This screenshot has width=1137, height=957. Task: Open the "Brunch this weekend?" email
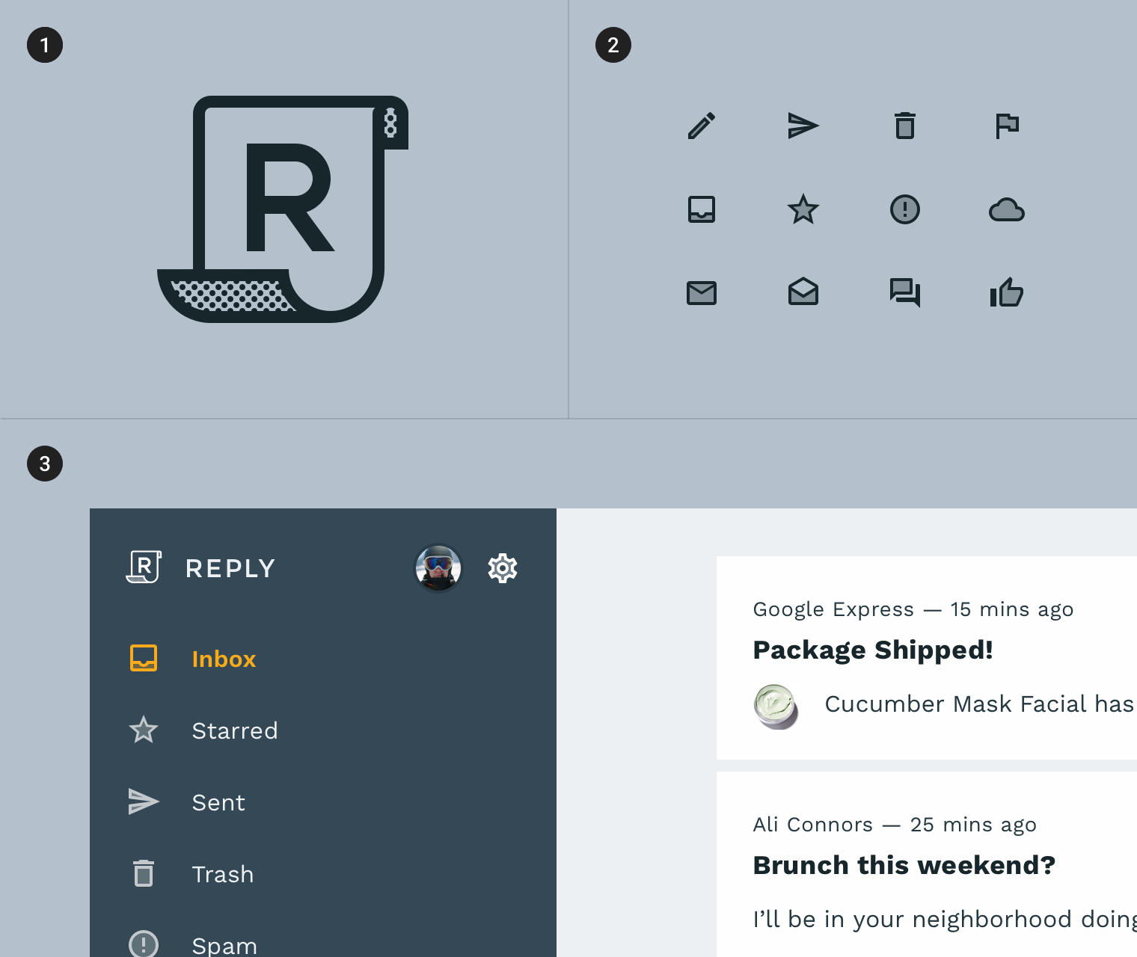(904, 865)
